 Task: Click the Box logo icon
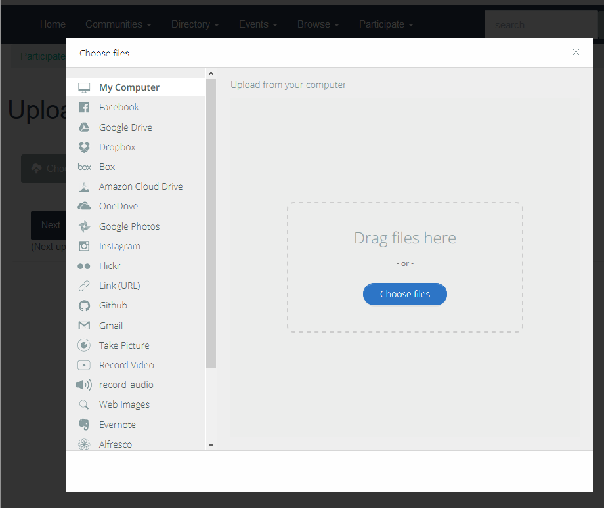84,167
